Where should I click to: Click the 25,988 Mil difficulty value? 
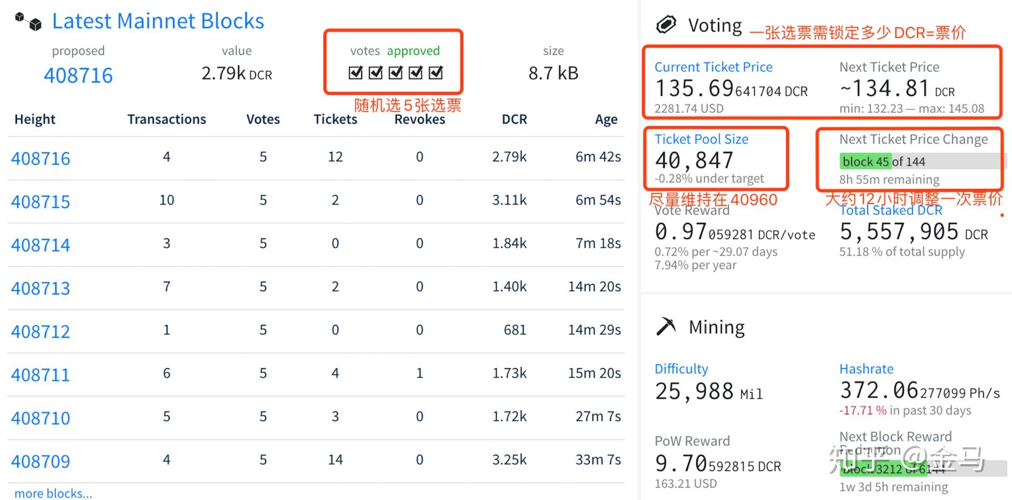coord(708,391)
